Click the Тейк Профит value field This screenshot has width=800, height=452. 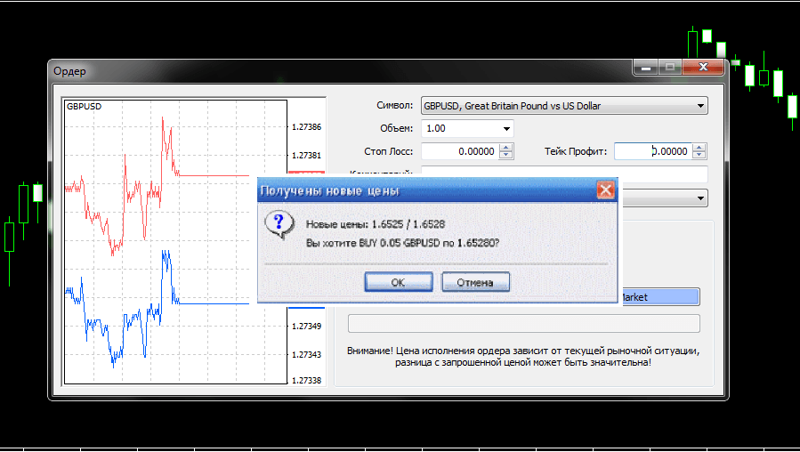(652, 151)
